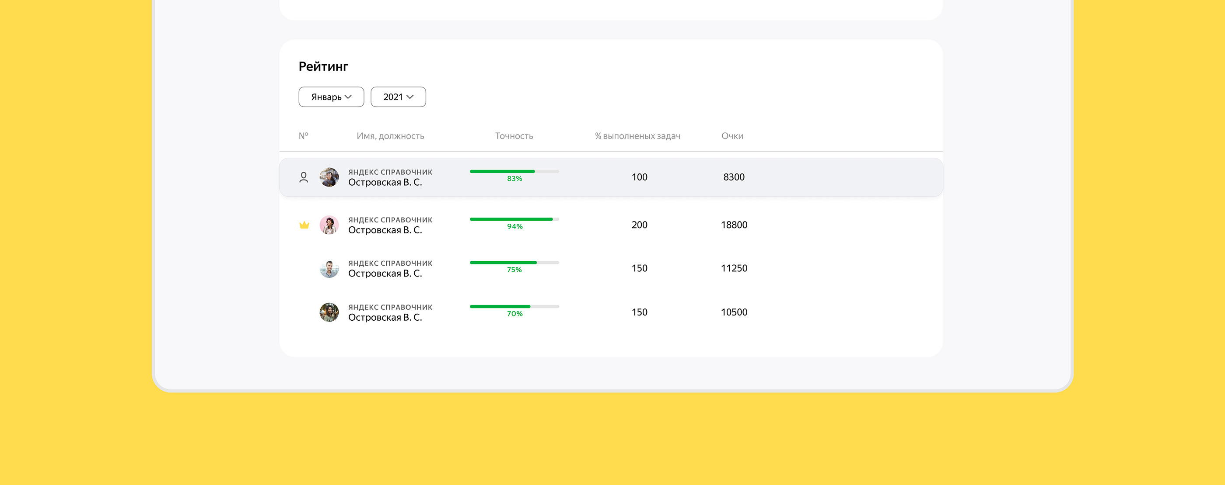Click the 83% accuracy progress bar
The image size is (1225, 485).
514,171
